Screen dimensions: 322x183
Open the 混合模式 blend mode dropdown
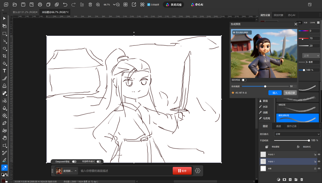click(297, 134)
